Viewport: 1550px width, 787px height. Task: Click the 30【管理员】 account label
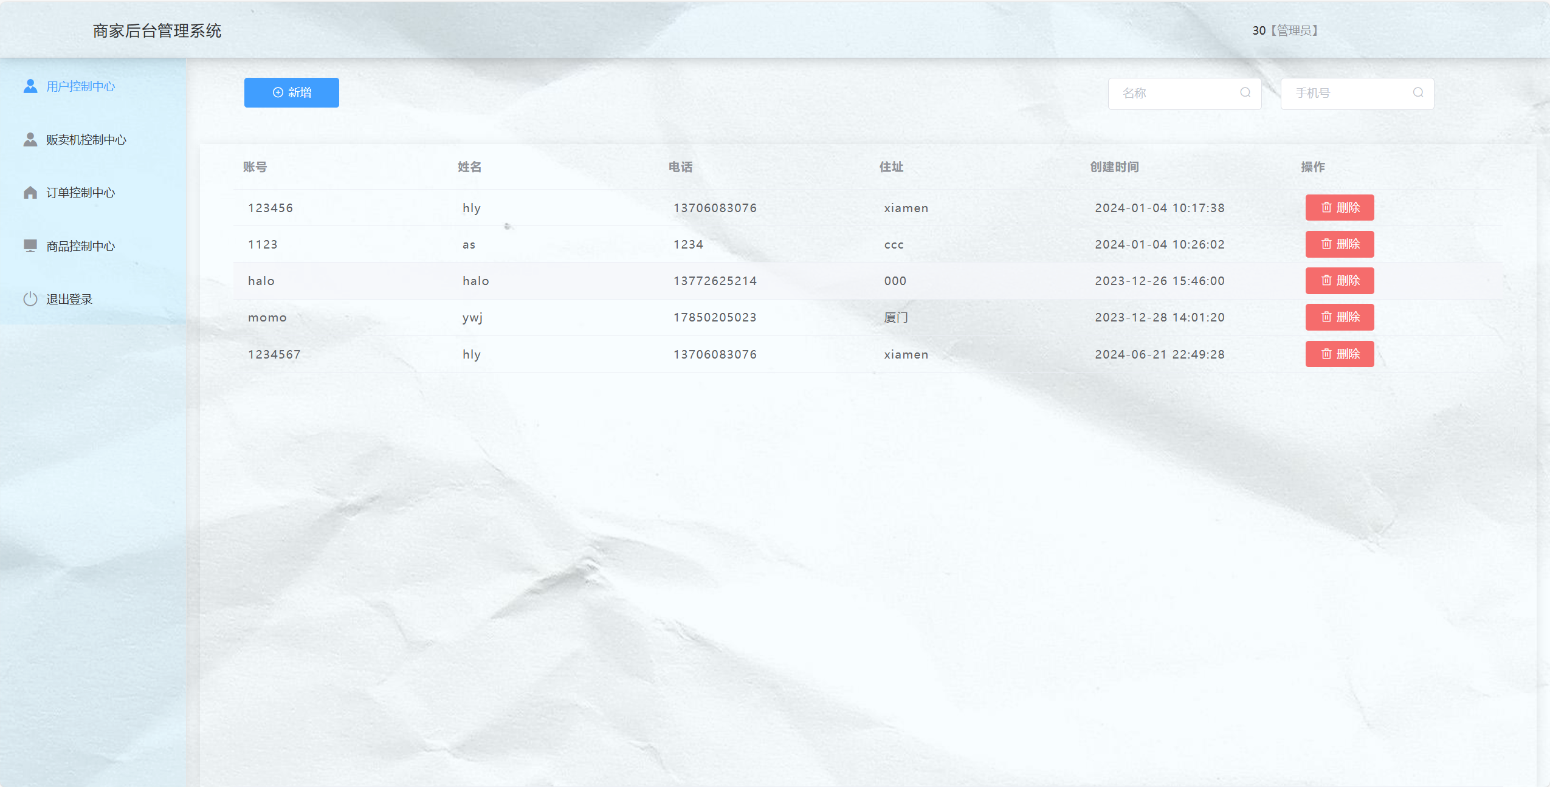[1284, 30]
